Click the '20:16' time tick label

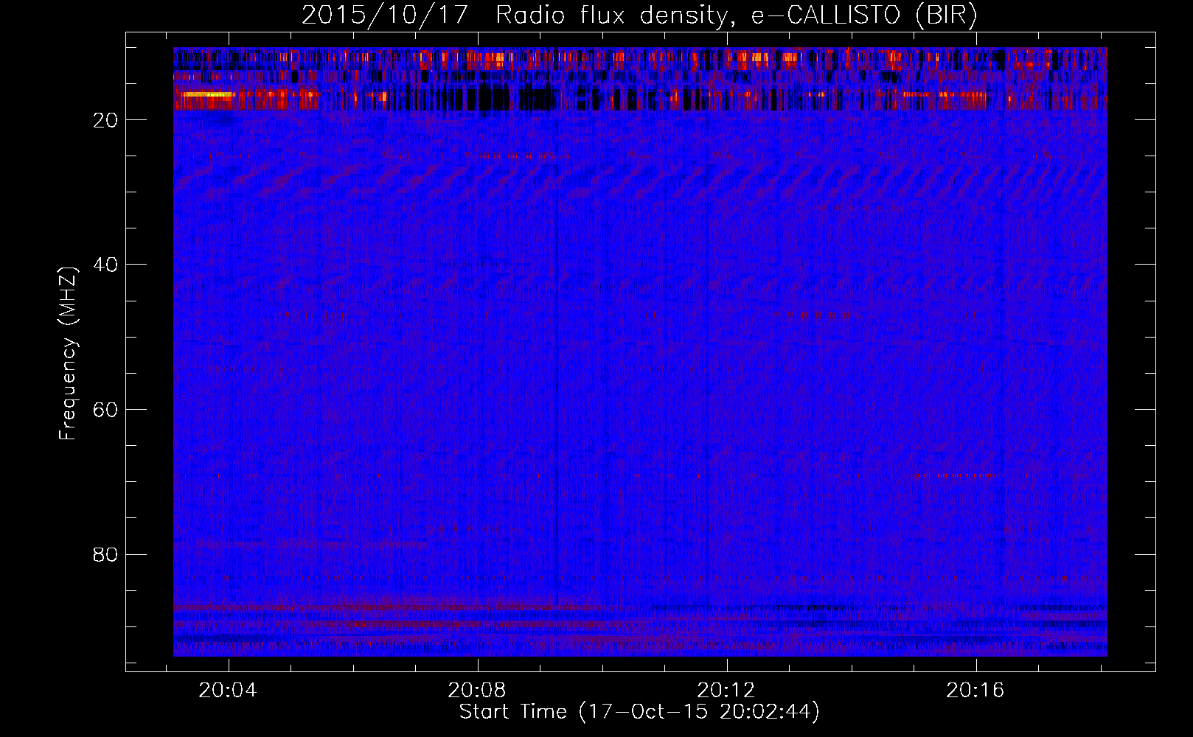(976, 691)
